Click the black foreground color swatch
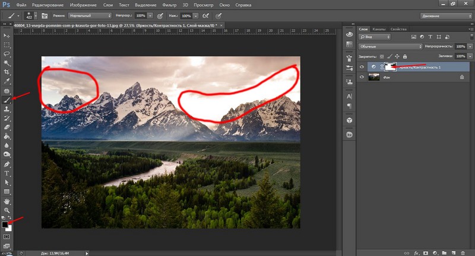This screenshot has width=475, height=256. point(5,225)
